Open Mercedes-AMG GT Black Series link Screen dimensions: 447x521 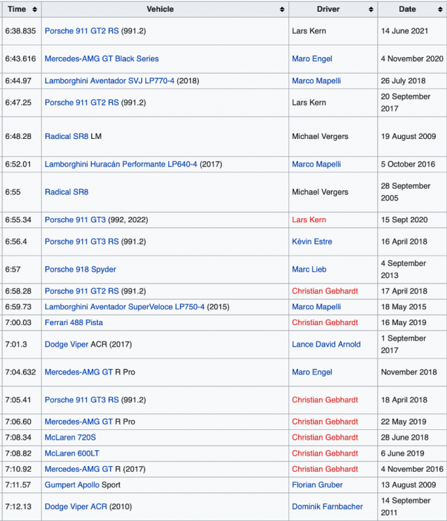click(x=101, y=59)
